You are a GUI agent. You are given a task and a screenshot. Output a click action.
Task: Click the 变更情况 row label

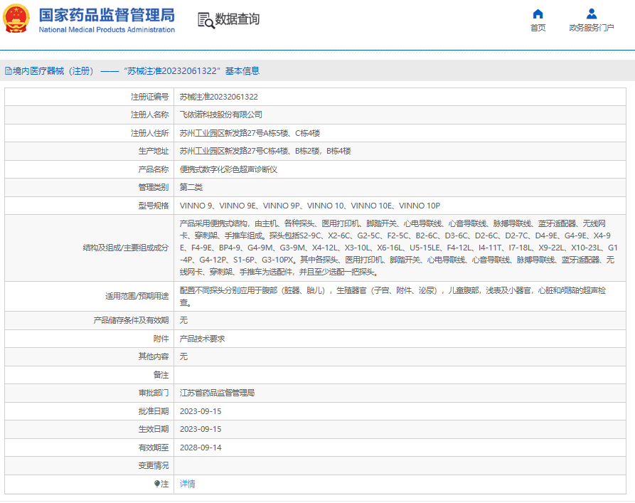154,466
